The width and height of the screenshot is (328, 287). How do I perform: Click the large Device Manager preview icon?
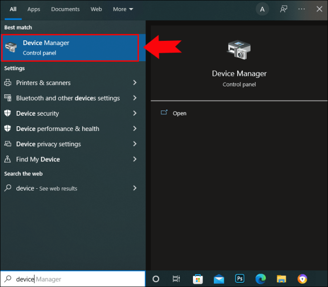[239, 50]
